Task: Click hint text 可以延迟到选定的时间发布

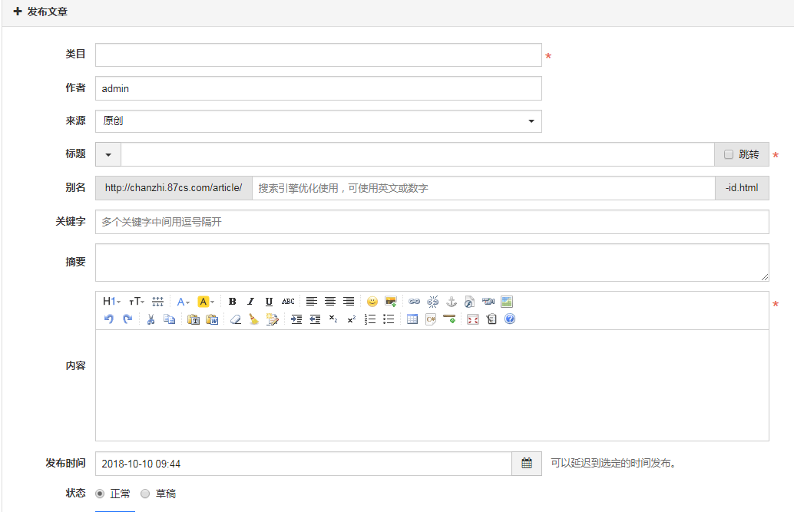Action: (x=614, y=463)
